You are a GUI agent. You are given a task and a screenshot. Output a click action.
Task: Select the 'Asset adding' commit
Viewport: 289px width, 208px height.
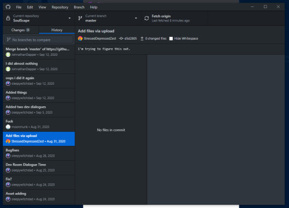39,196
